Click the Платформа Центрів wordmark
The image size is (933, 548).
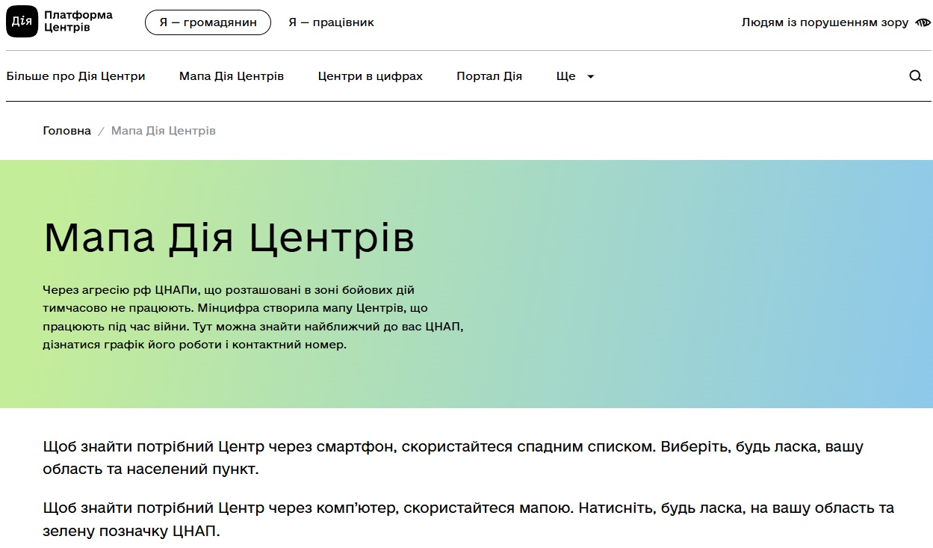tap(79, 21)
